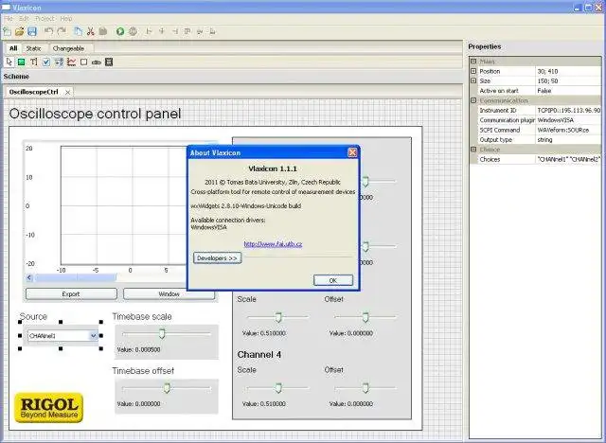Viewport: 606px width, 443px height.
Task: Close the About Vlaxicon dialog with X
Action: (352, 152)
